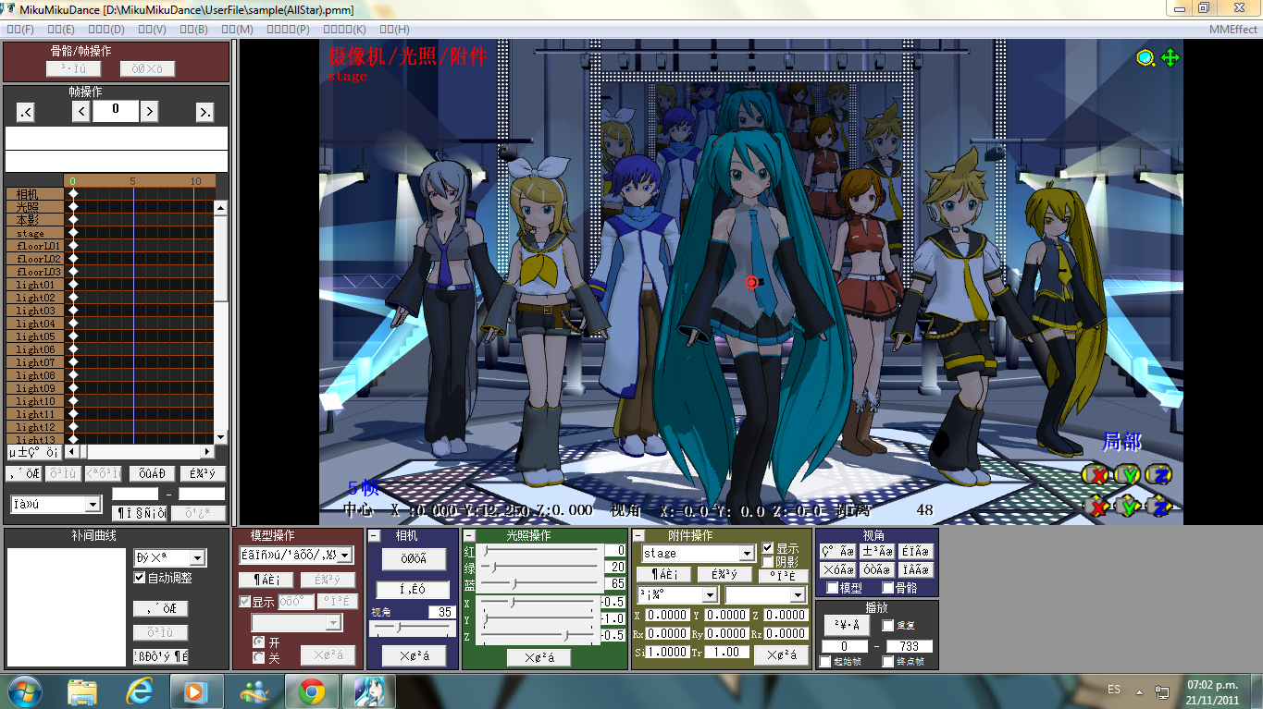Open the dropdown in the 补间曲线 panel
Image resolution: width=1263 pixels, height=709 pixels.
[x=169, y=558]
